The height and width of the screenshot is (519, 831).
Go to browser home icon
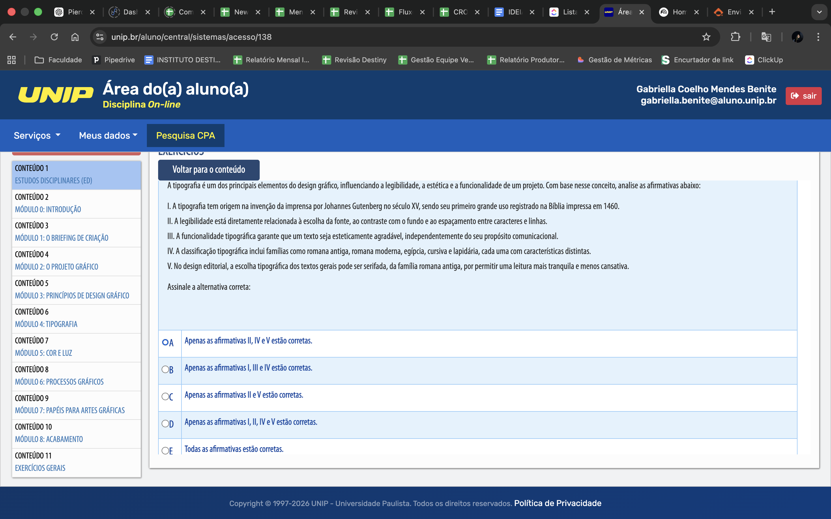coord(75,37)
